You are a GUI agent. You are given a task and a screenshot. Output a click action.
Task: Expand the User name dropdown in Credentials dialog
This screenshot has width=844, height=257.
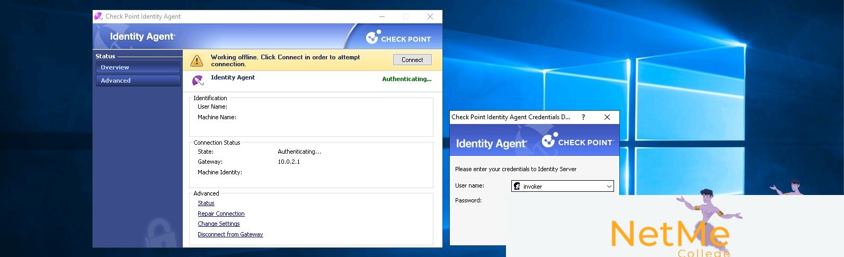[609, 187]
